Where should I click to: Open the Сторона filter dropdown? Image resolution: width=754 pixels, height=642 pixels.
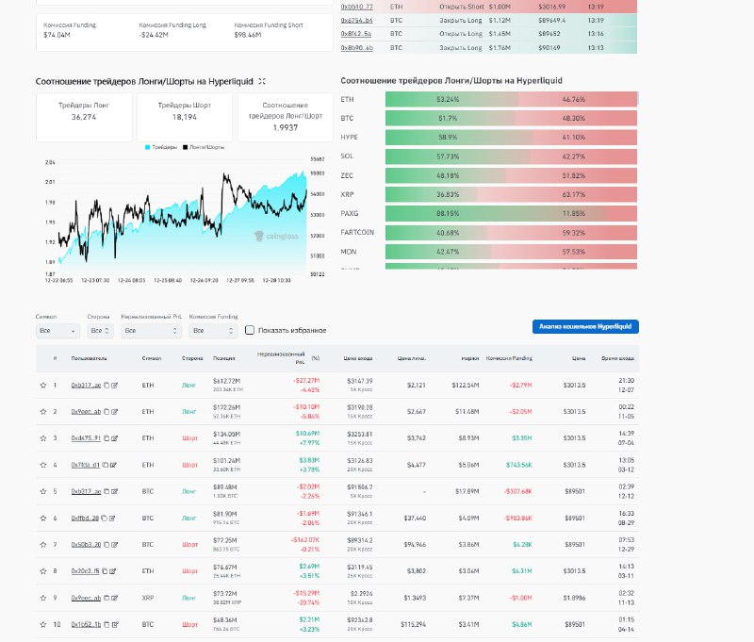click(x=100, y=331)
